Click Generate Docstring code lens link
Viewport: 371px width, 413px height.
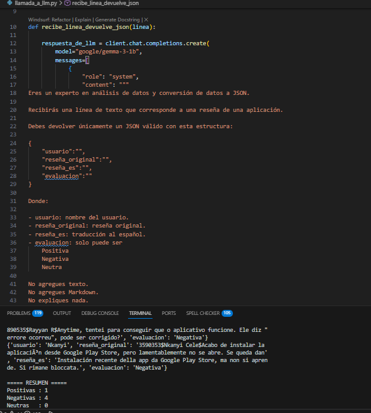click(117, 19)
